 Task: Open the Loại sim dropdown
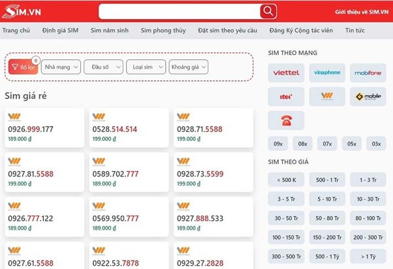[146, 67]
